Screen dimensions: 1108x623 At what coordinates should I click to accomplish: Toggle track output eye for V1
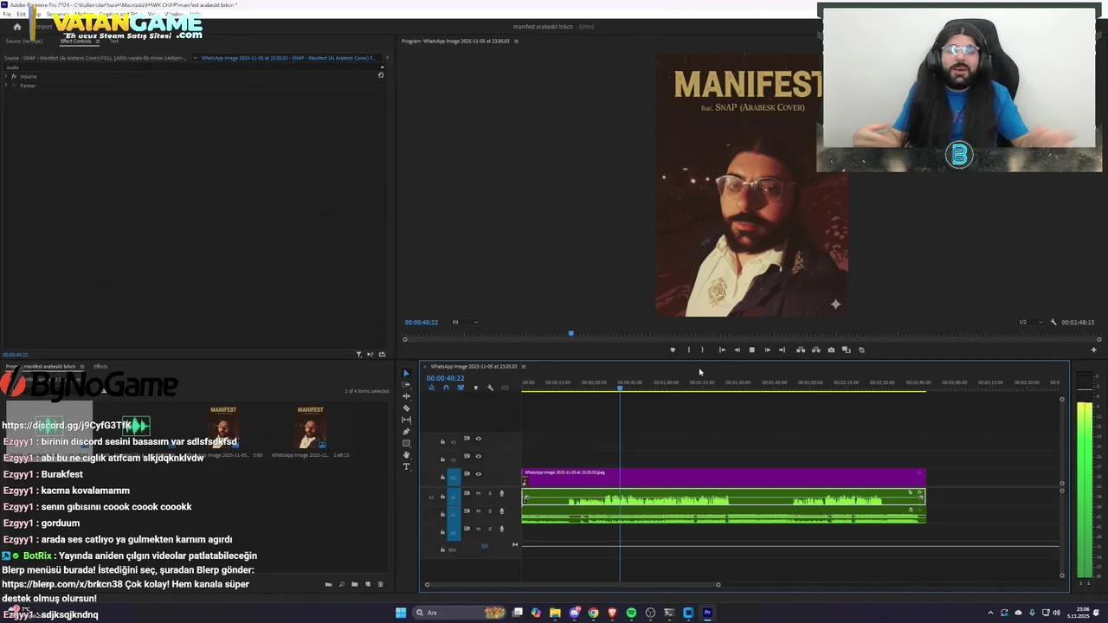478,474
